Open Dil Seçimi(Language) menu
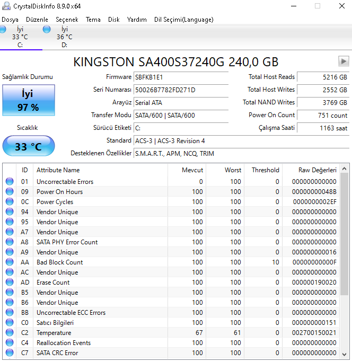Viewport: 352px width, 362px height. (x=184, y=20)
